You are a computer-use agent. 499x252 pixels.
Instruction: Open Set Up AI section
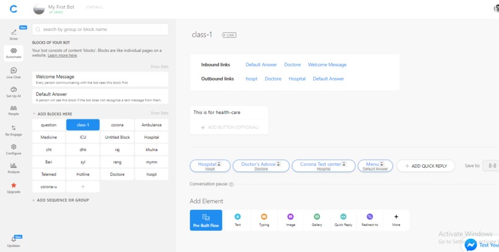point(14,92)
